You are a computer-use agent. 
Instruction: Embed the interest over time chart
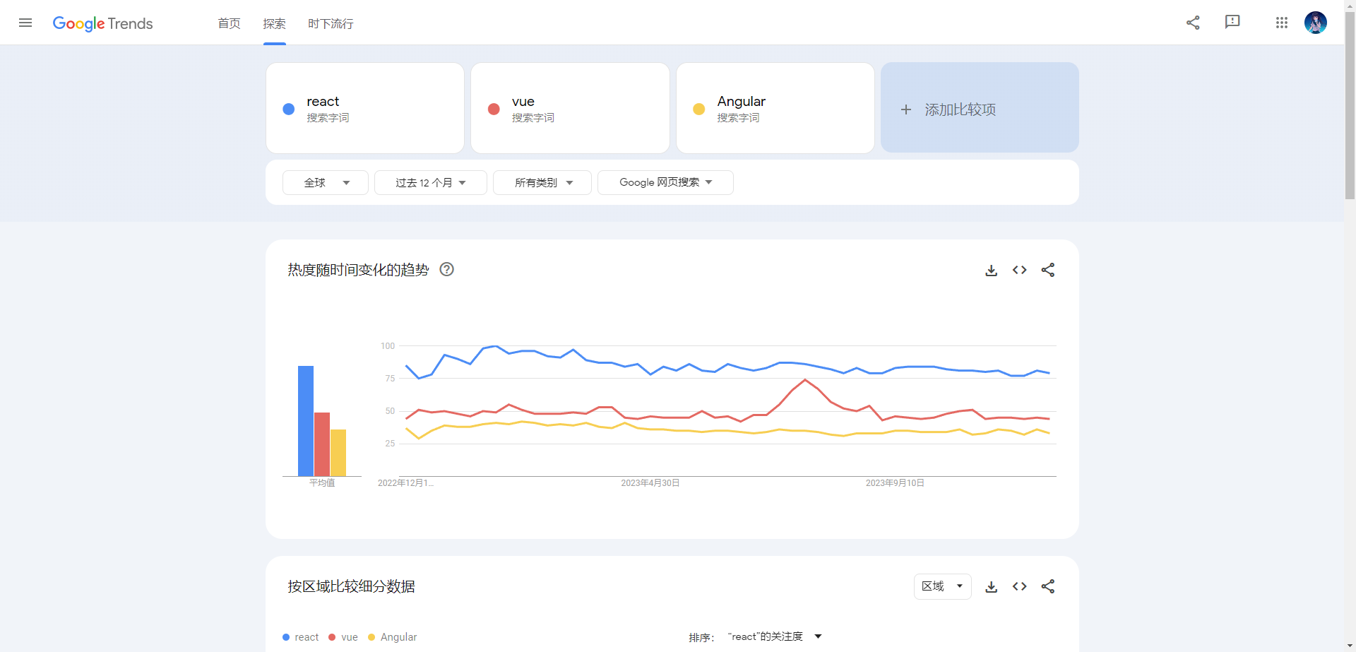point(1019,270)
